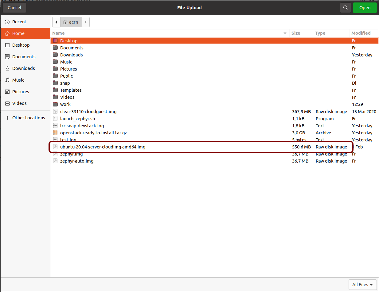379x292 pixels.
Task: Click the Documents icon in the sidebar
Action: coord(7,57)
